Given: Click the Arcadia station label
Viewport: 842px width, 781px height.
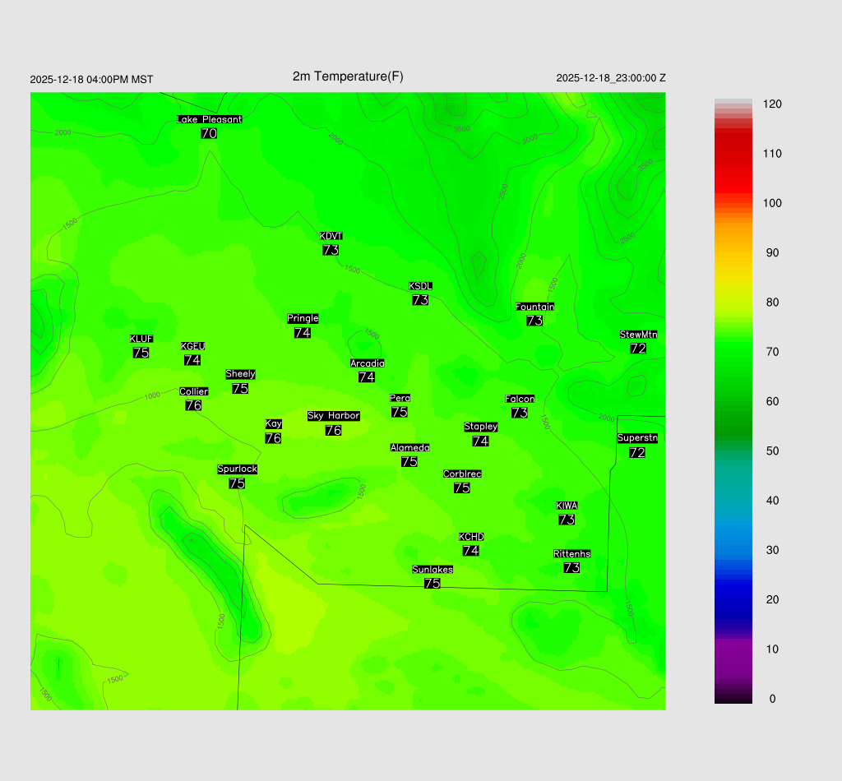Looking at the screenshot, I should pos(367,363).
